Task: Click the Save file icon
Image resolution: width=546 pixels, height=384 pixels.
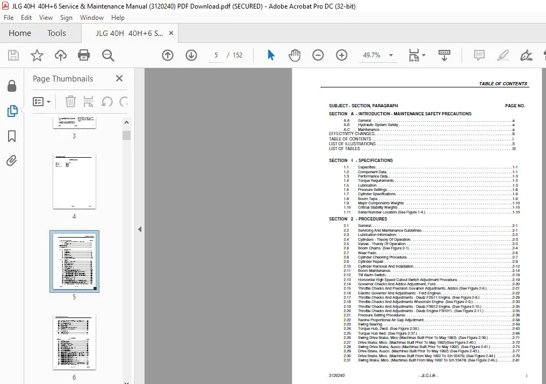Action: [x=13, y=55]
